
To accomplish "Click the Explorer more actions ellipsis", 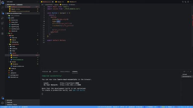I will pos(37,2).
